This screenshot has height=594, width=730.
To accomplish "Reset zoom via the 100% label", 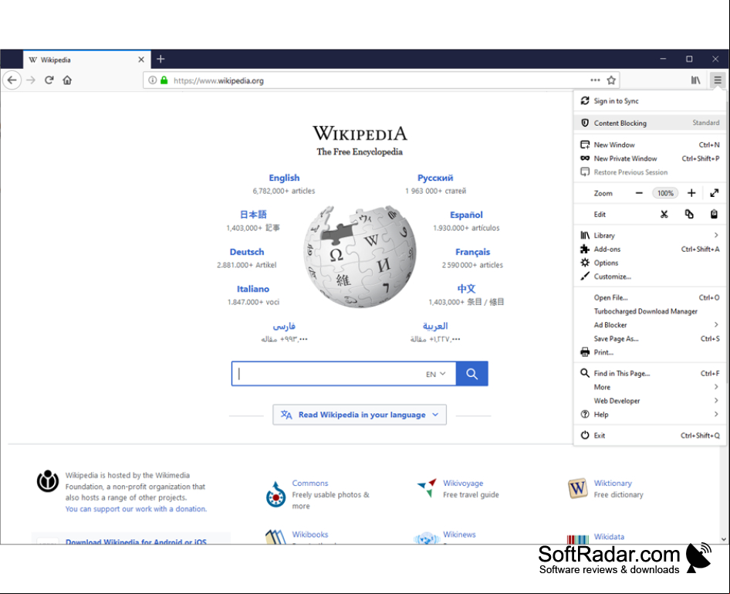I will 665,193.
